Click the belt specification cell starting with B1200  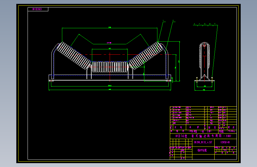[x=203, y=142]
